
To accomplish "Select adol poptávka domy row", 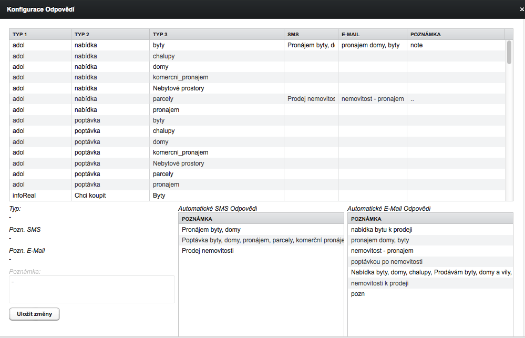I will 257,142.
